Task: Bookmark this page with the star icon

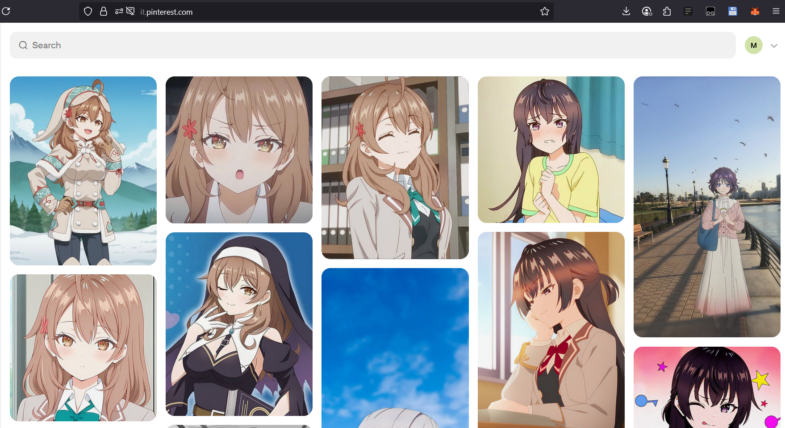Action: point(545,12)
